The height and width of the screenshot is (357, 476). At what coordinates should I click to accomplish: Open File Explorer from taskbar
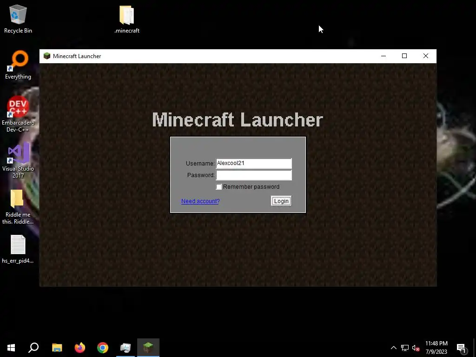(x=57, y=348)
